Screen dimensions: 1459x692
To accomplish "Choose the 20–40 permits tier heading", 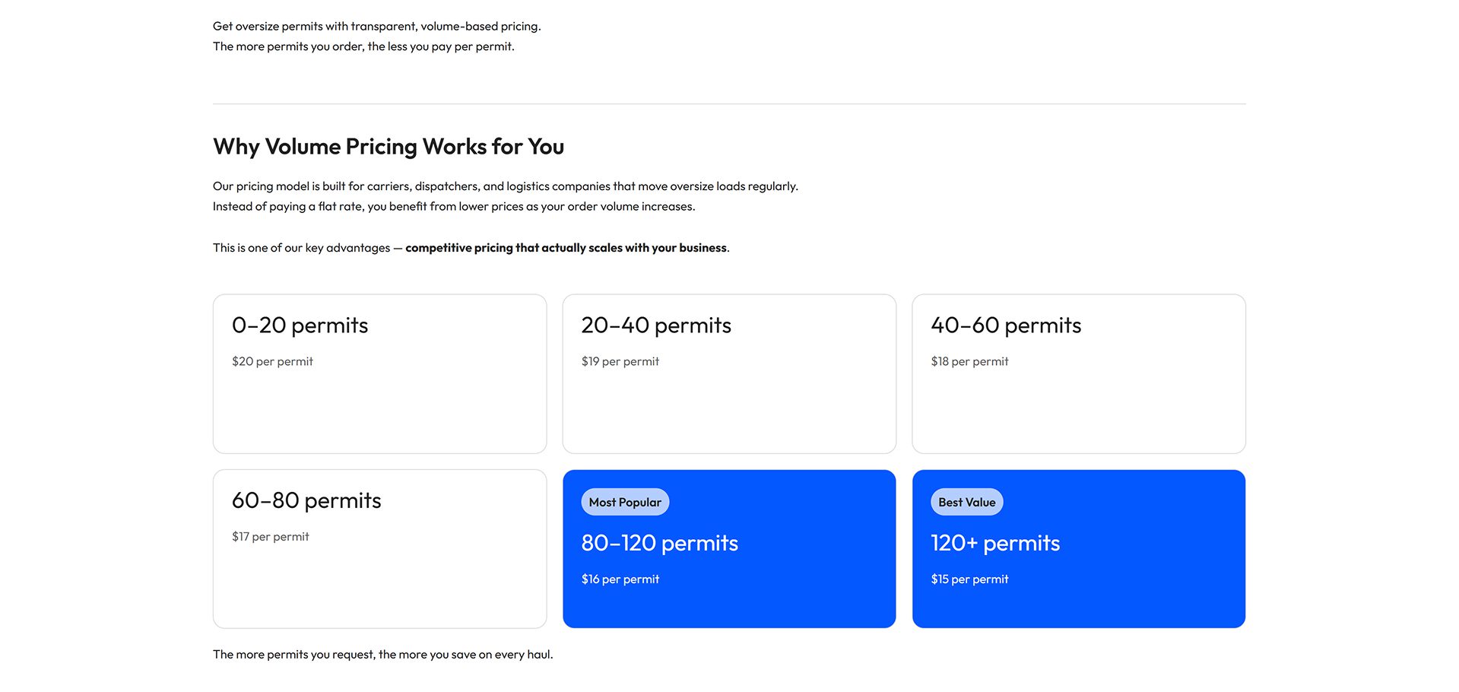I will 655,325.
